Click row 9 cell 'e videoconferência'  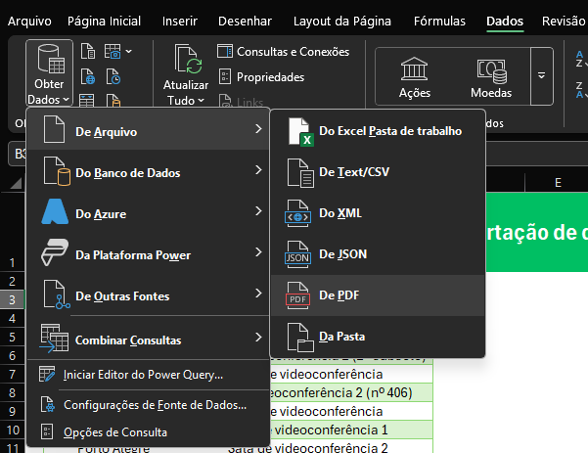351,411
